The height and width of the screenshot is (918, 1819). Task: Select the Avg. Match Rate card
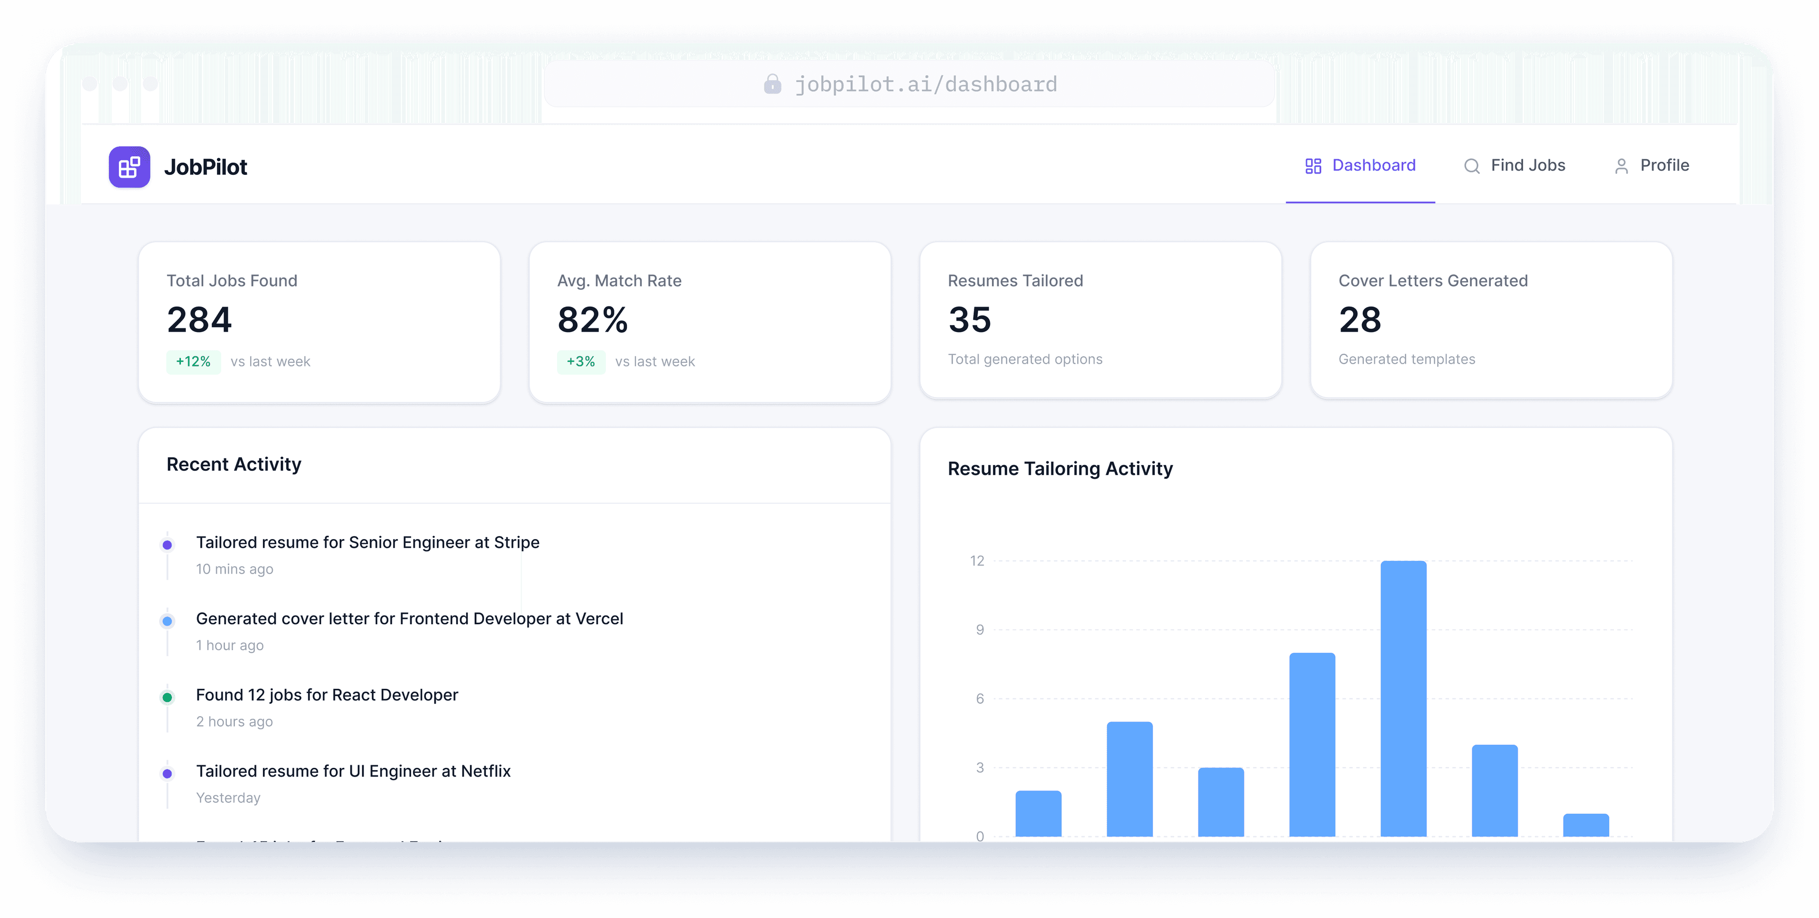[x=710, y=323]
